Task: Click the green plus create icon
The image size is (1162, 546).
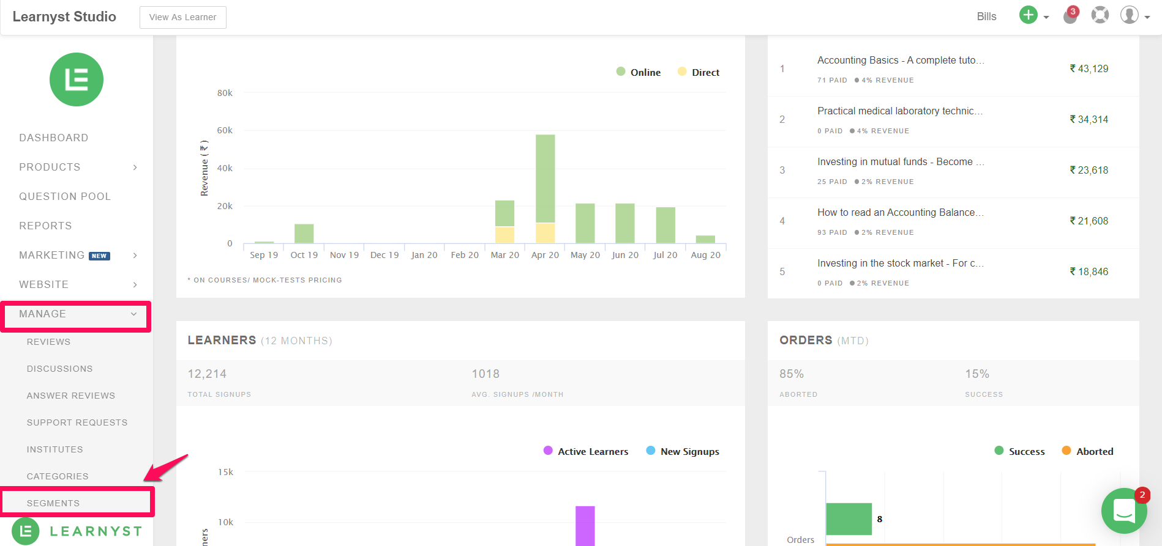Action: click(x=1028, y=15)
